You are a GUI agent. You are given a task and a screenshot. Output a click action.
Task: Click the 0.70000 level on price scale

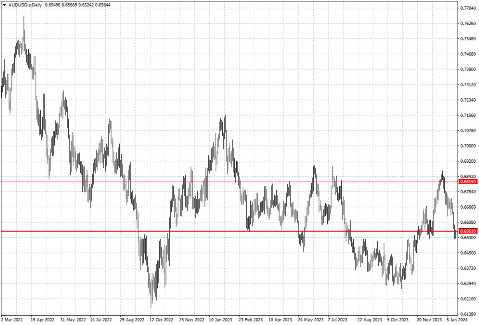(x=468, y=146)
